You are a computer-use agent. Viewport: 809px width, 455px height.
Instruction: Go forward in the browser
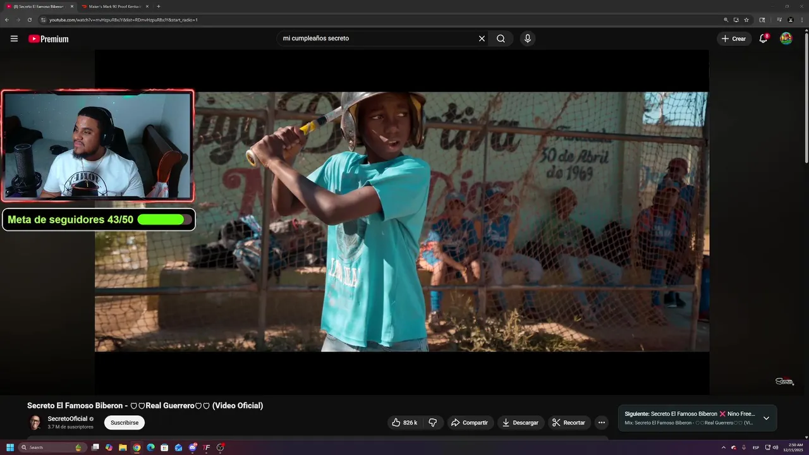(18, 20)
